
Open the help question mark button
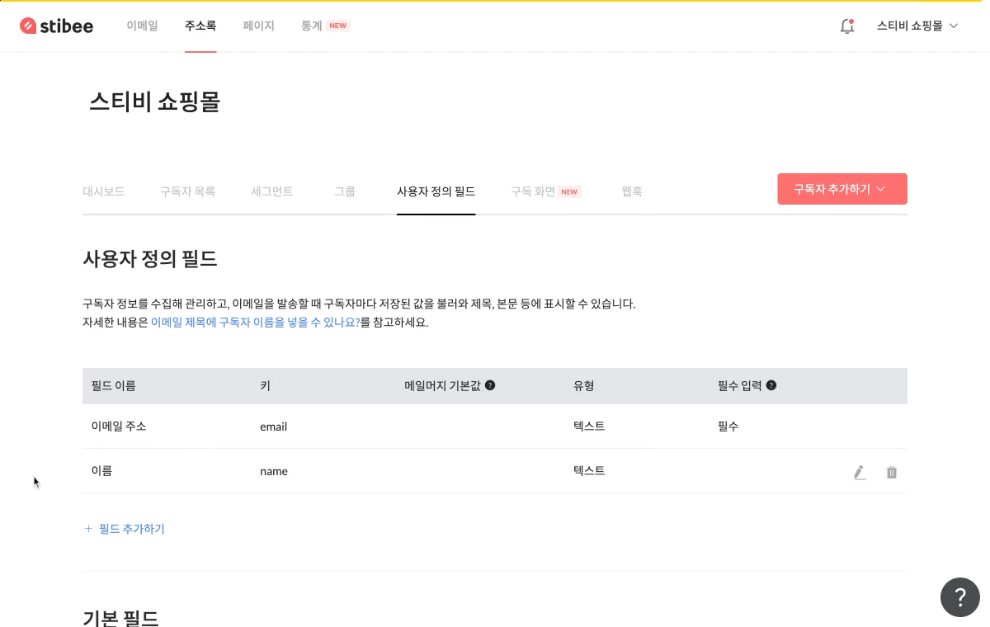(x=960, y=596)
